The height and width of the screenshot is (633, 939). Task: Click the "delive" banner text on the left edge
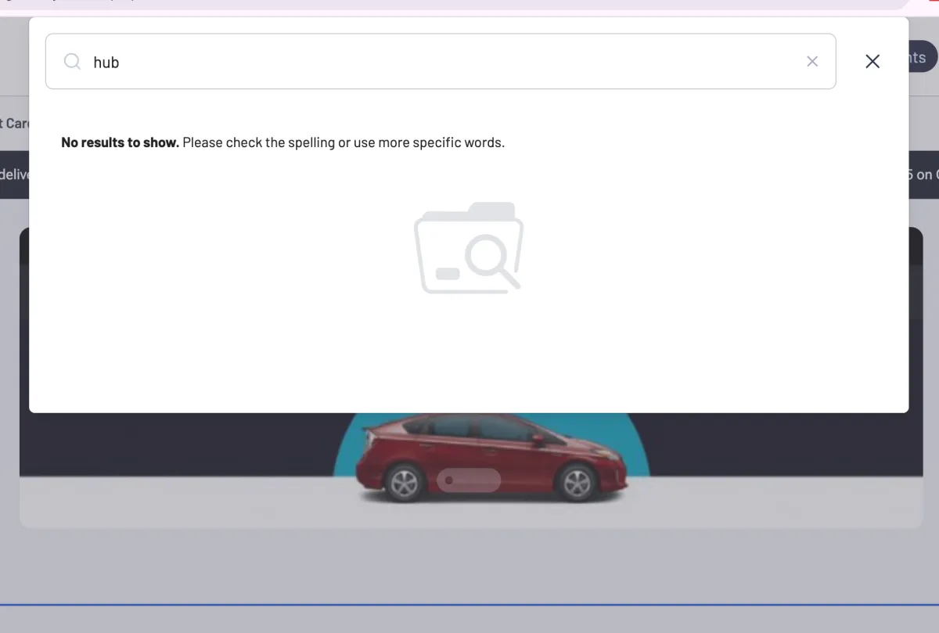(x=14, y=174)
